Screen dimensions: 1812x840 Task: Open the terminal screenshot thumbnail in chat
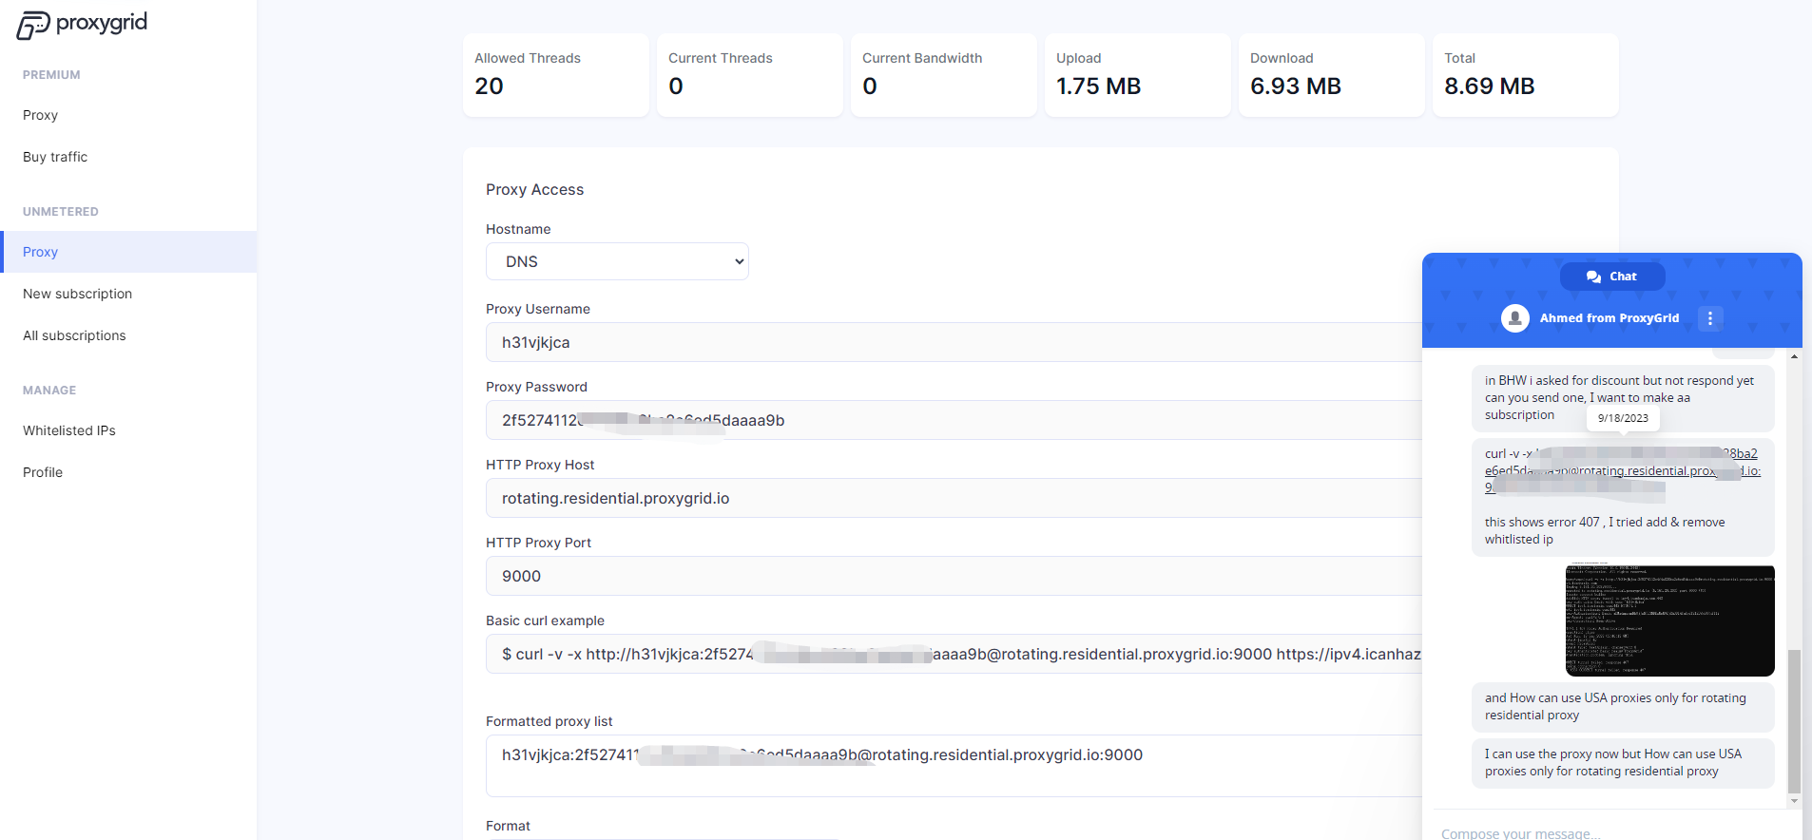[x=1669, y=620]
